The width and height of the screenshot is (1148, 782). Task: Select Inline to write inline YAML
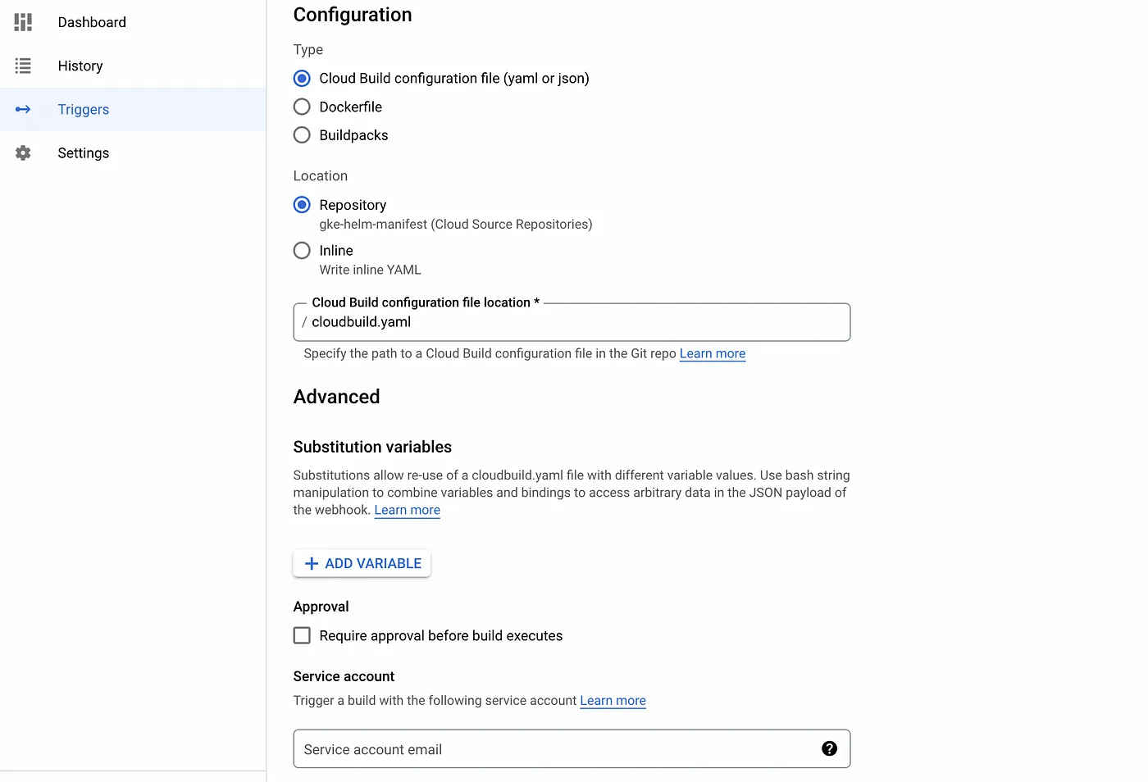[x=301, y=250]
